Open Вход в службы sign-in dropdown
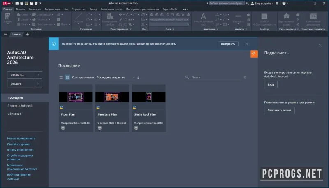Viewport: 329px width, 188px height. coord(262,3)
